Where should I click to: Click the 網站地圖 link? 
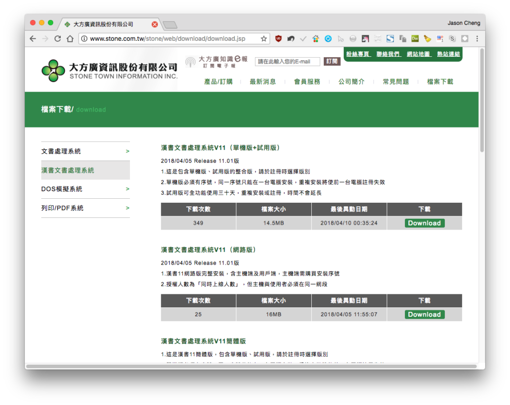click(418, 54)
